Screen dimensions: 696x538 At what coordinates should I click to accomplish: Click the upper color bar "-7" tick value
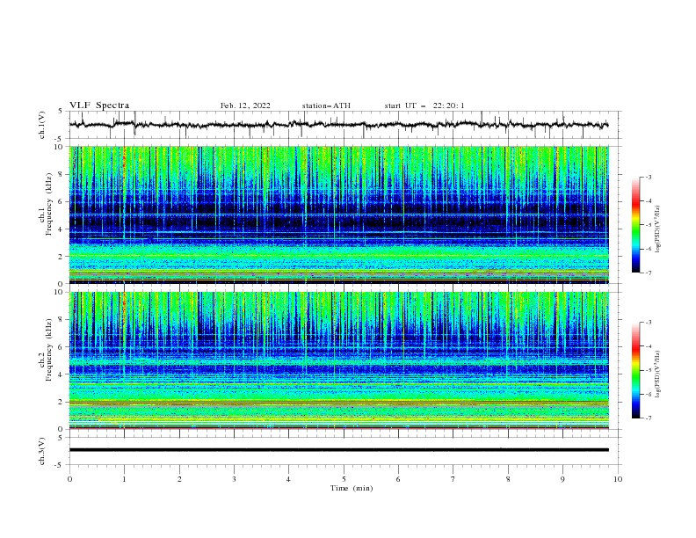(648, 273)
